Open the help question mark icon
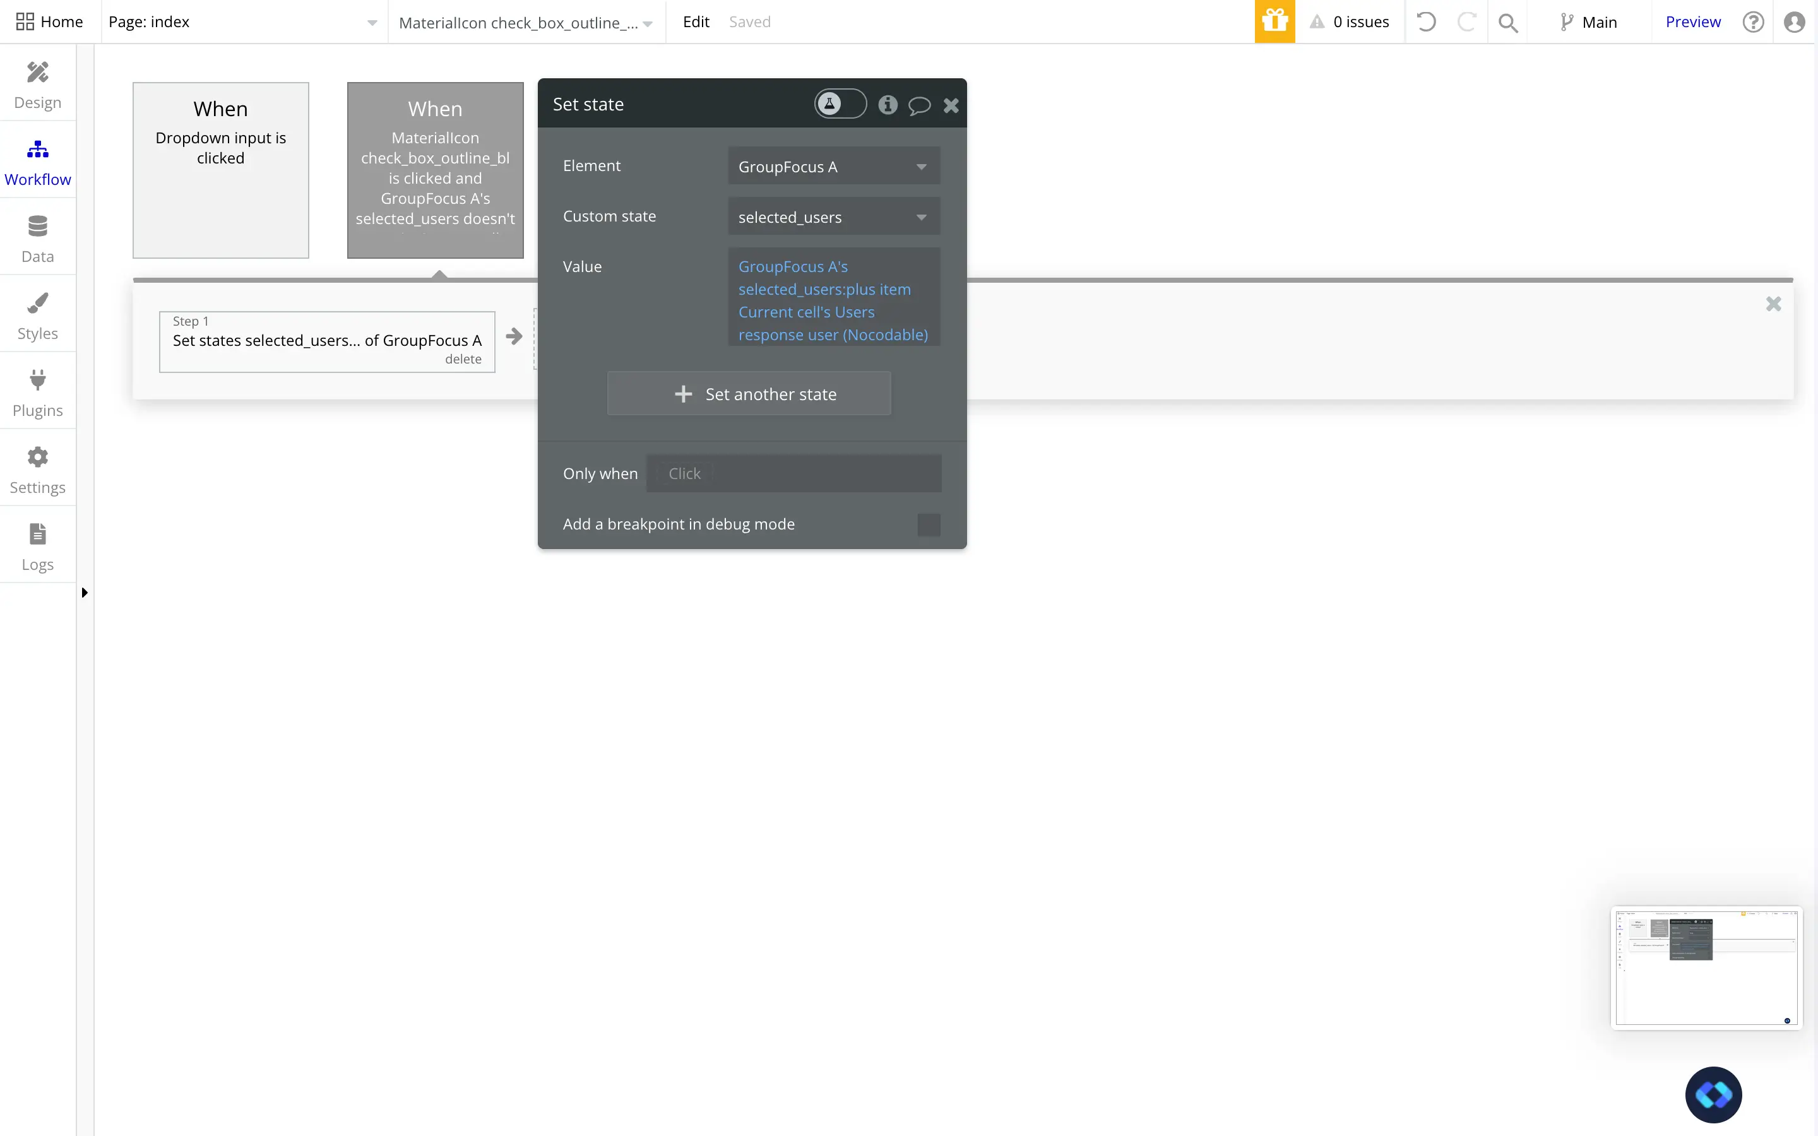 coord(1752,22)
